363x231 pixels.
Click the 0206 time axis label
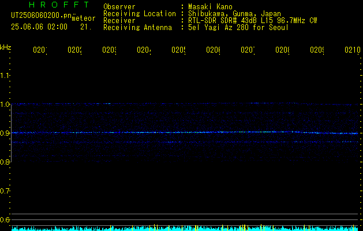tap(213, 50)
